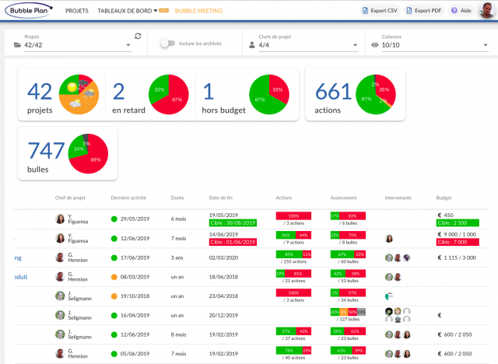
Task: Click the Export PDF button
Action: [x=425, y=11]
